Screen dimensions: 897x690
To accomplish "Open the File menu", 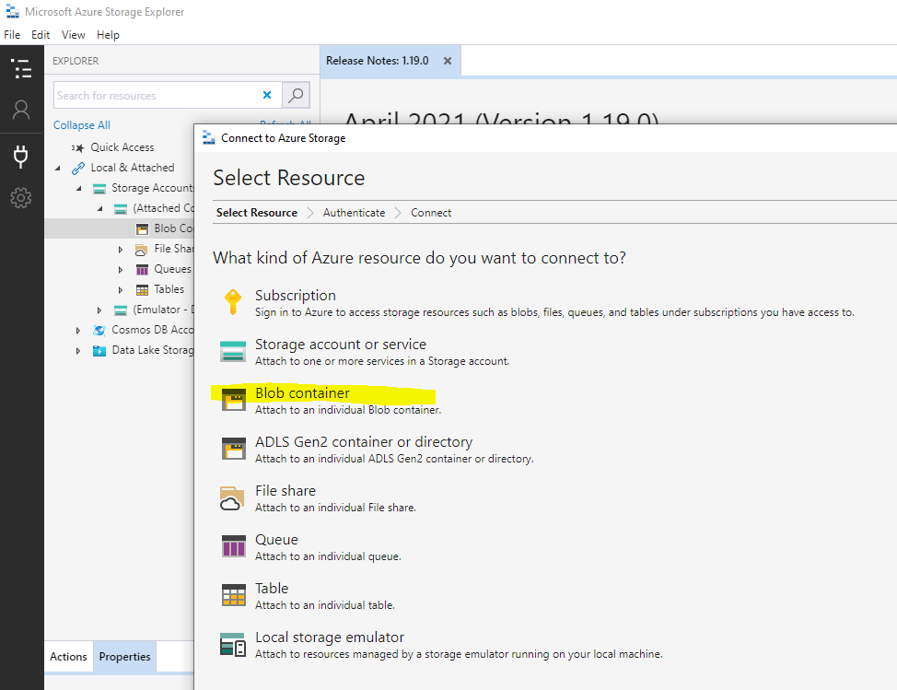I will click(12, 35).
